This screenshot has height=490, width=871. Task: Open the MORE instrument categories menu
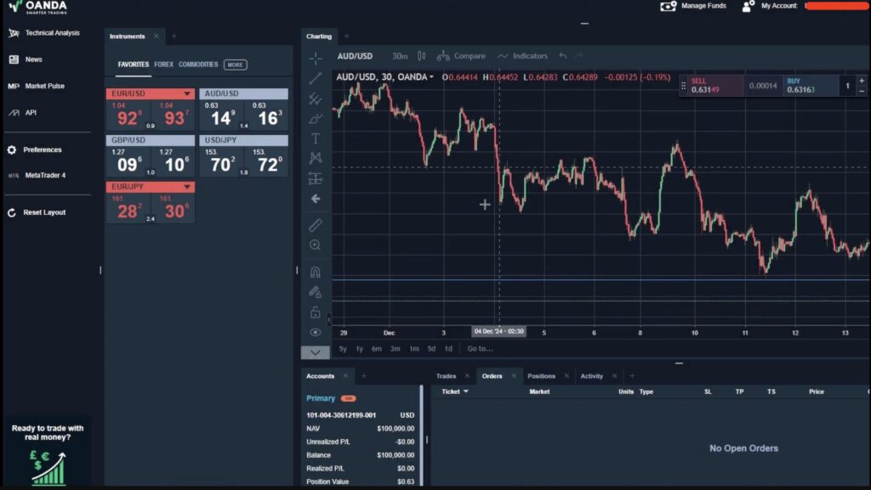236,65
